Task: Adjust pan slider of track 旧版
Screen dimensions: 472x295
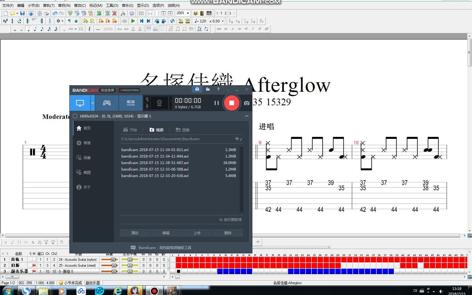Action: (130, 265)
